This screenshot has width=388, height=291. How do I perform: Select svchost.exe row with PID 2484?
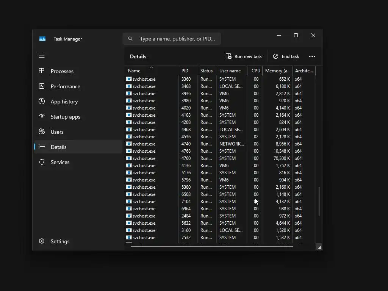coord(220,216)
